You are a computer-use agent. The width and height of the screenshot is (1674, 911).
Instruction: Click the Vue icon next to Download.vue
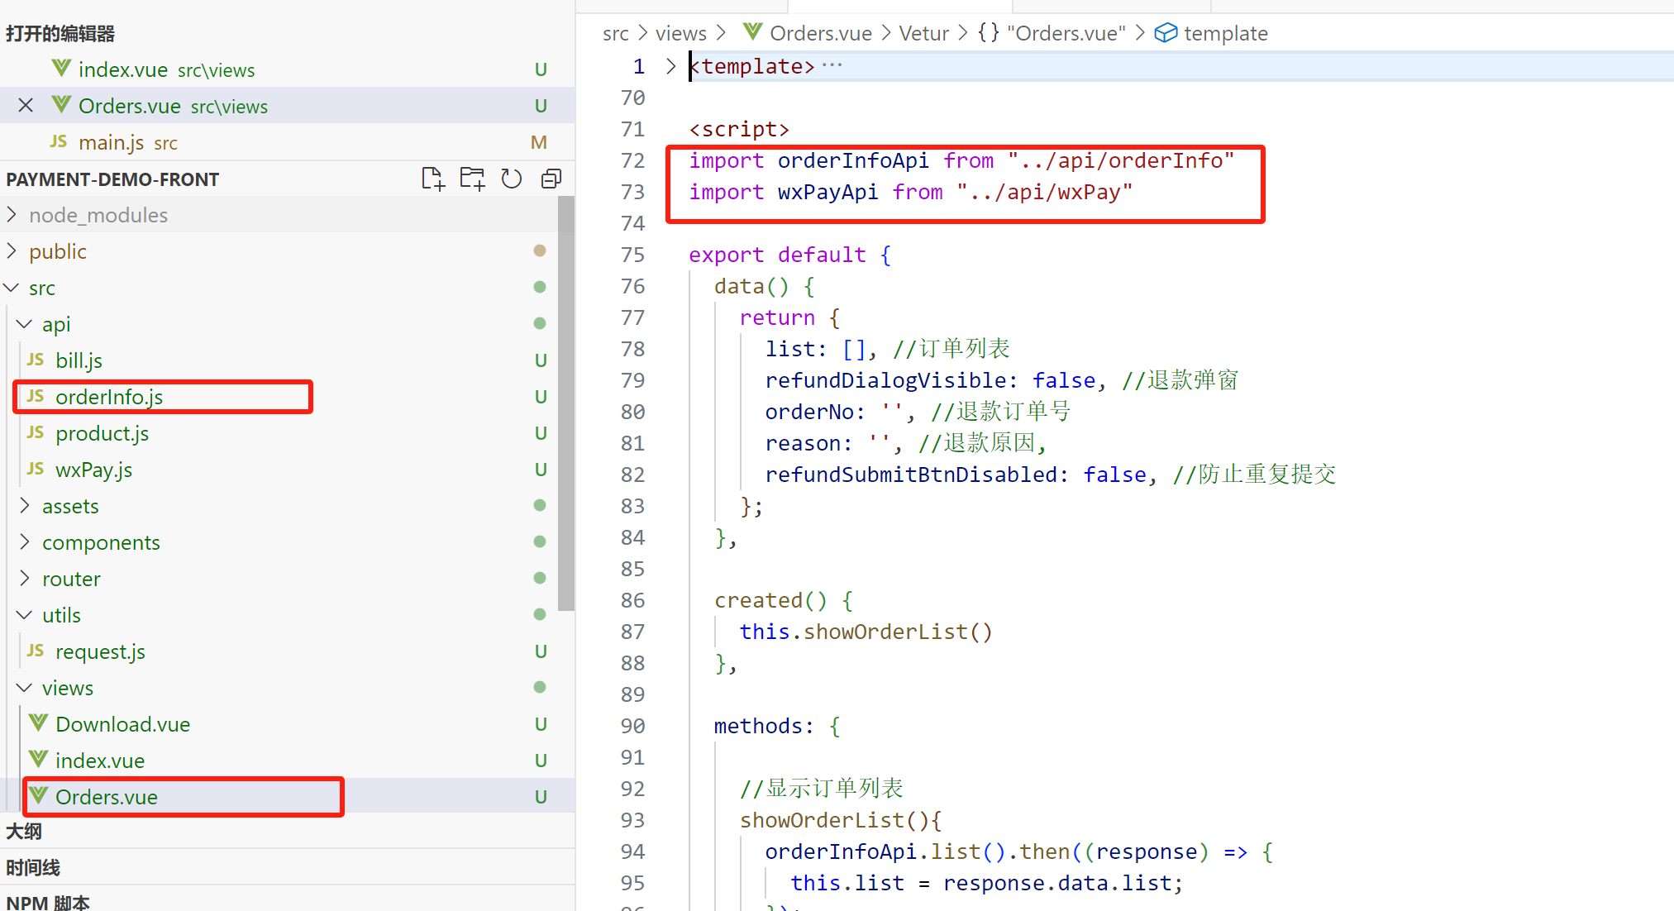pyautogui.click(x=38, y=723)
